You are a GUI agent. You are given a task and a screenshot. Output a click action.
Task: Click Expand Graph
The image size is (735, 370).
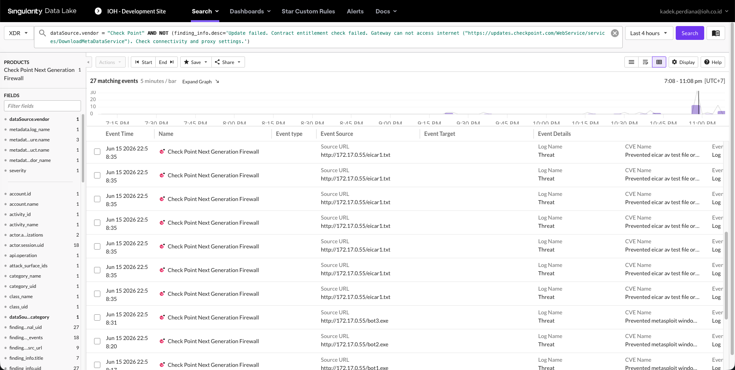tap(200, 81)
